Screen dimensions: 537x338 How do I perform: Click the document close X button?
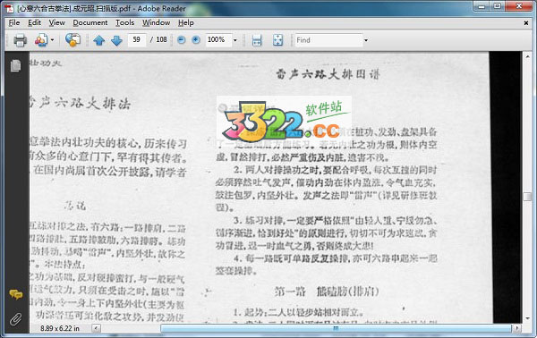(525, 23)
